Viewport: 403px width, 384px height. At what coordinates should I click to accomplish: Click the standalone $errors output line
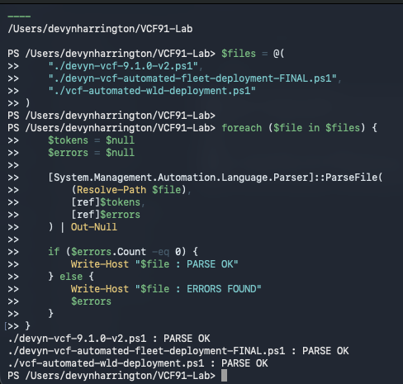[x=91, y=301]
